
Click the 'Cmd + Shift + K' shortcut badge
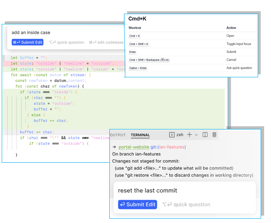(139, 44)
